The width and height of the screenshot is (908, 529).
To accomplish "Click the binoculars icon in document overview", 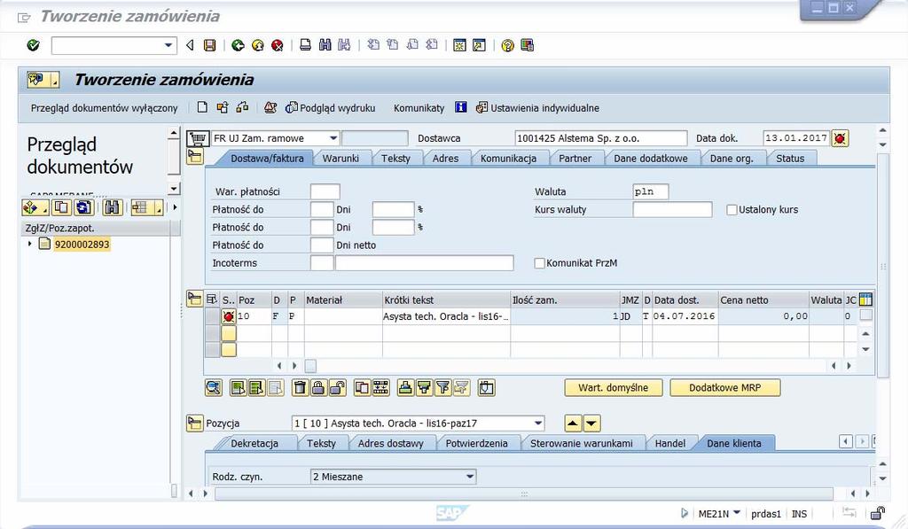I will pos(113,207).
